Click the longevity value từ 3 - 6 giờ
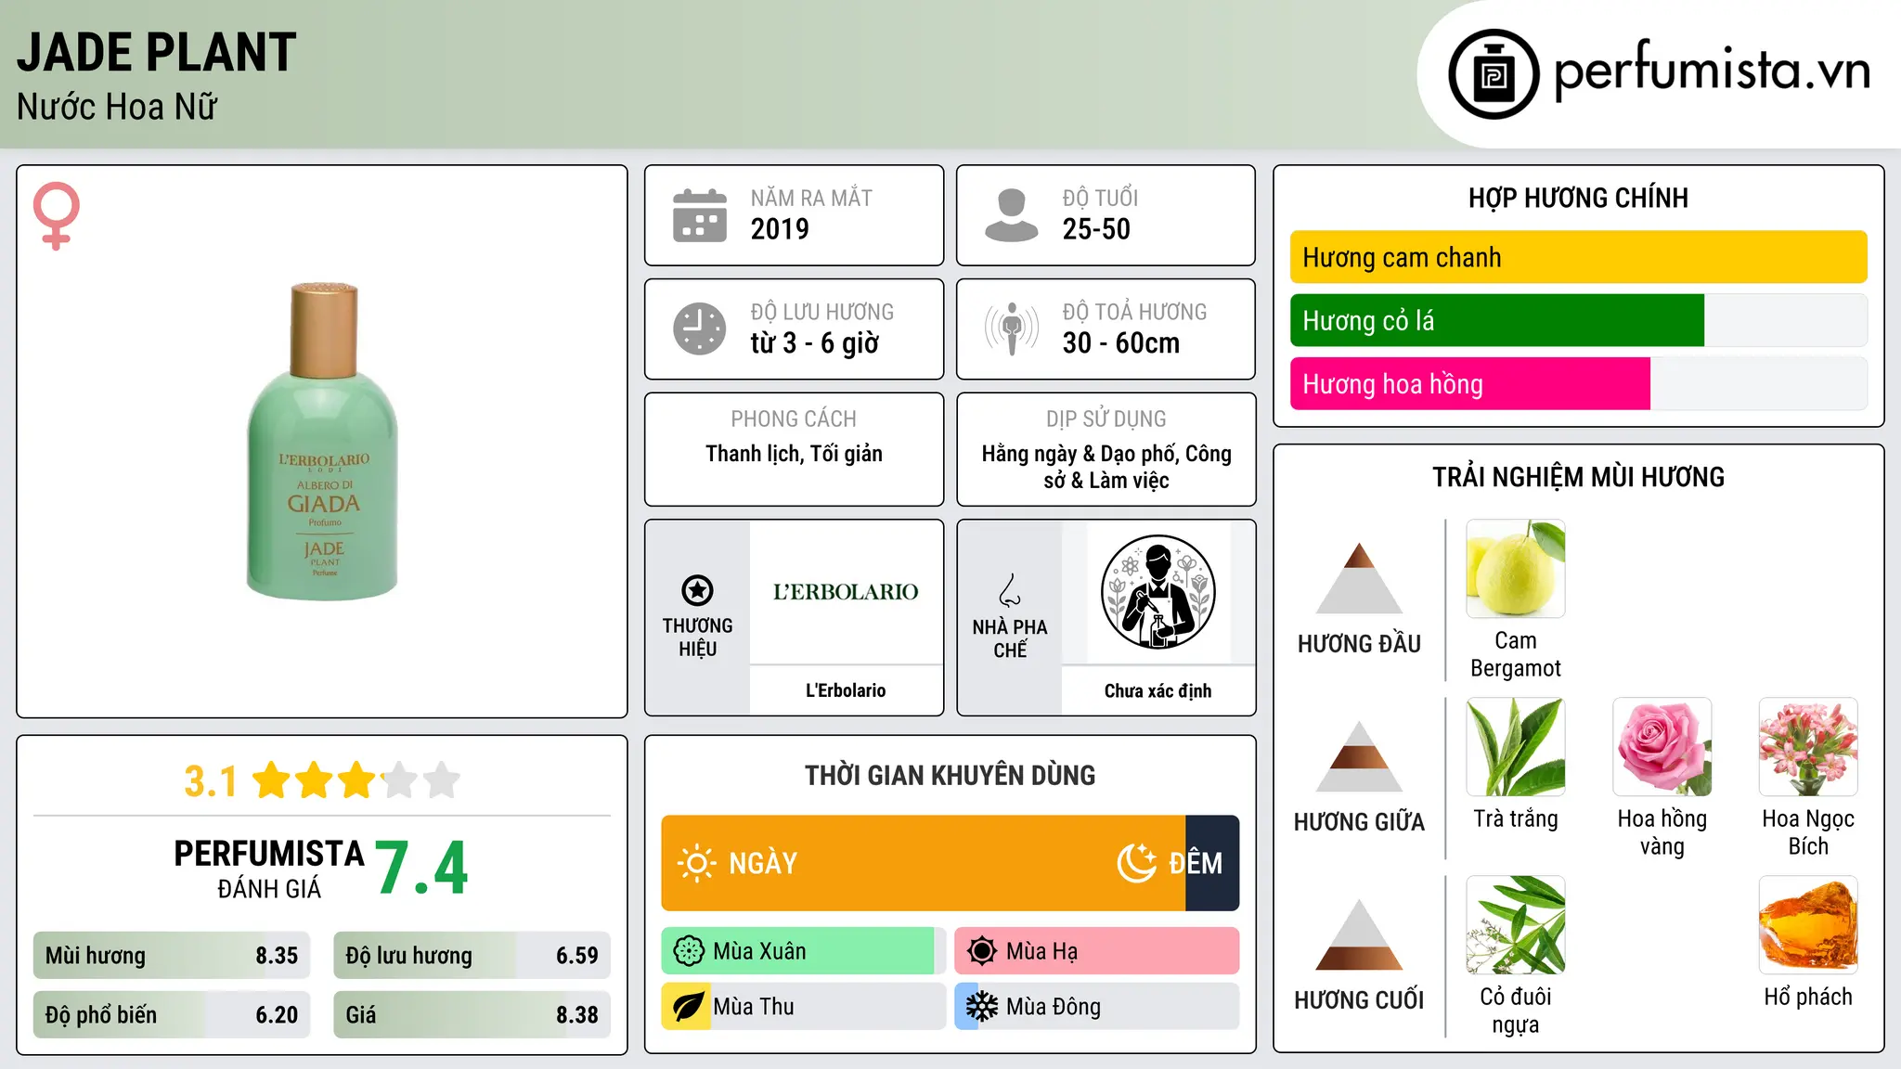 [x=815, y=343]
